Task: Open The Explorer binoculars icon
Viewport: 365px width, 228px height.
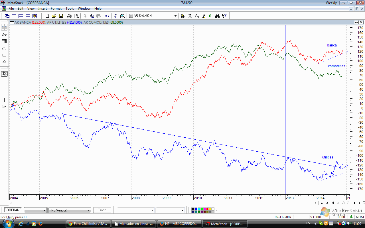Action: [x=217, y=16]
